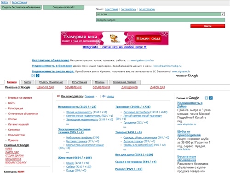This screenshot has width=230, height=173.
Task: Click next arrow in right Google ads panel
Action: tap(211, 98)
